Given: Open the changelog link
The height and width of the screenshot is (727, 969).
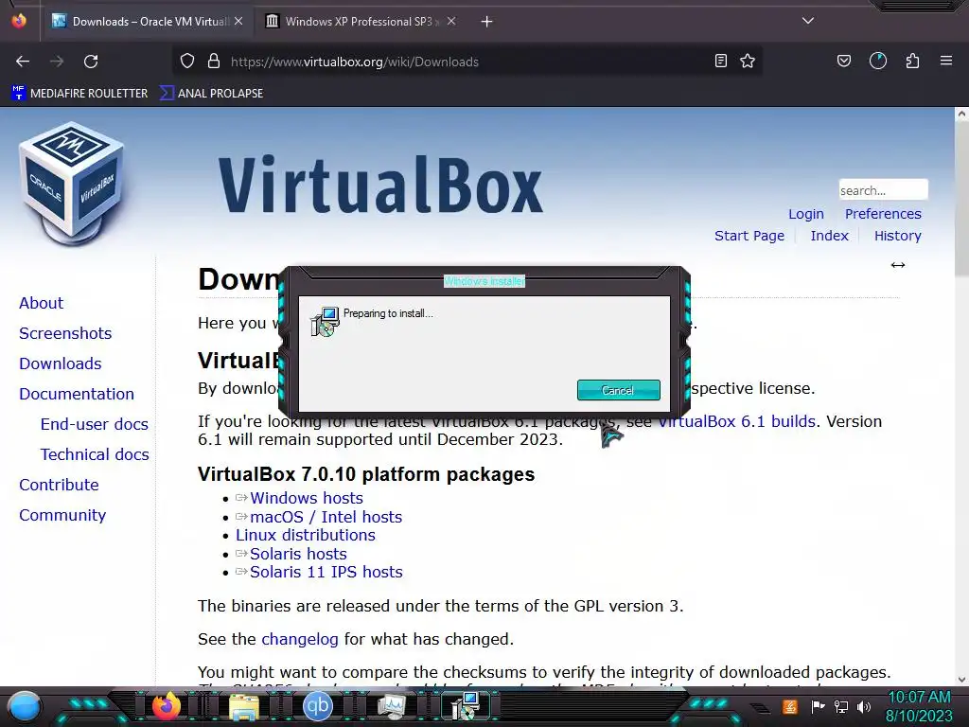Looking at the screenshot, I should [x=300, y=639].
